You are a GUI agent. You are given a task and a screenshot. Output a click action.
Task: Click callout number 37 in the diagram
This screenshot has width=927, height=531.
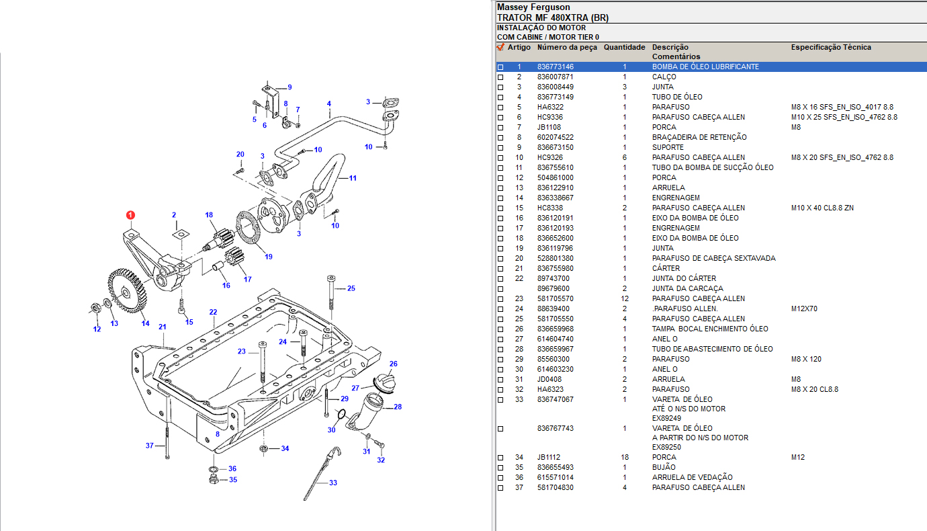(150, 446)
